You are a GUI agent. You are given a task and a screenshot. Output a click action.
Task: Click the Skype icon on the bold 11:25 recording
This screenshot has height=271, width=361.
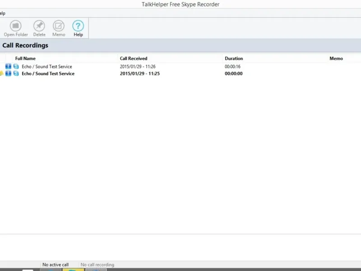coord(16,73)
